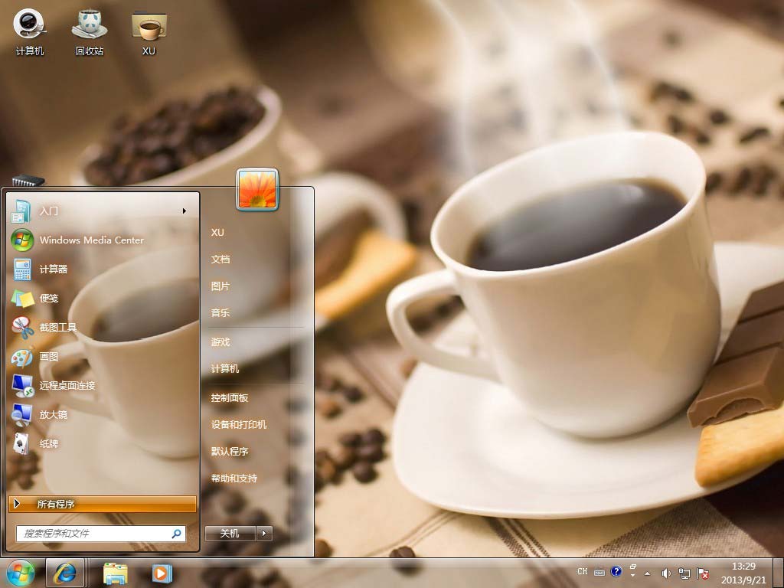Launch Windows Media Center from Start menu
This screenshot has height=588, width=784.
pyautogui.click(x=91, y=240)
